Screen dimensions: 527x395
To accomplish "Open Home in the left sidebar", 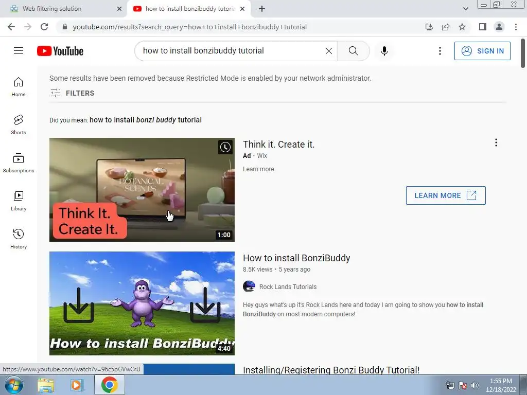I will (19, 87).
